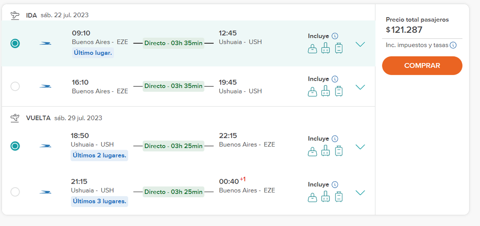The width and height of the screenshot is (480, 226).
Task: Select the 21:15 return flight
Action: 15,192
